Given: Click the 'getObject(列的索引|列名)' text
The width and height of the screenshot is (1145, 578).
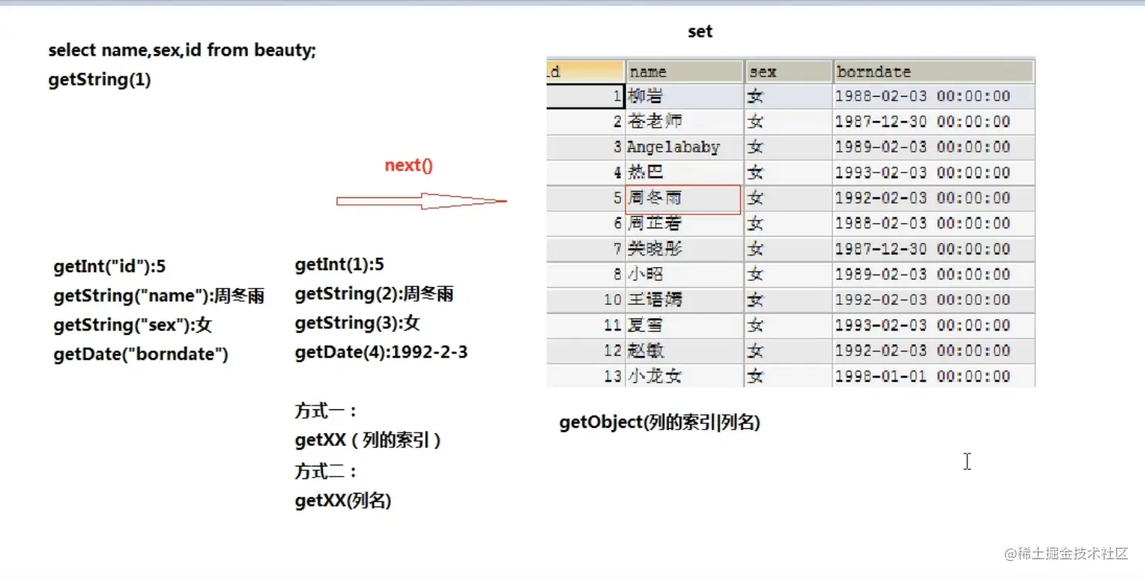Looking at the screenshot, I should click(x=660, y=423).
